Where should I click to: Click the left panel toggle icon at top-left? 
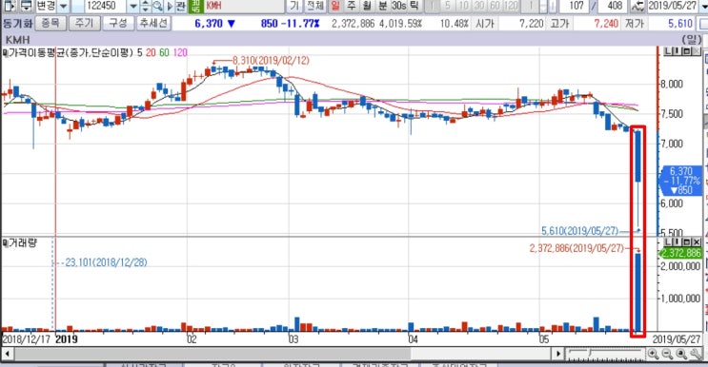point(10,6)
